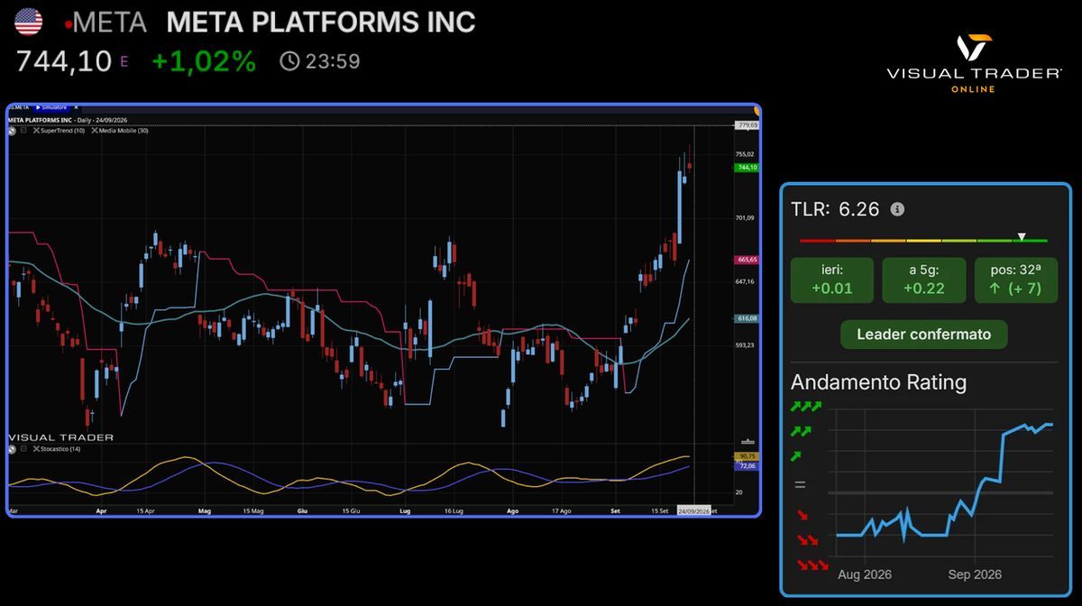Click the 616,08 moving average value tag

pyautogui.click(x=747, y=318)
